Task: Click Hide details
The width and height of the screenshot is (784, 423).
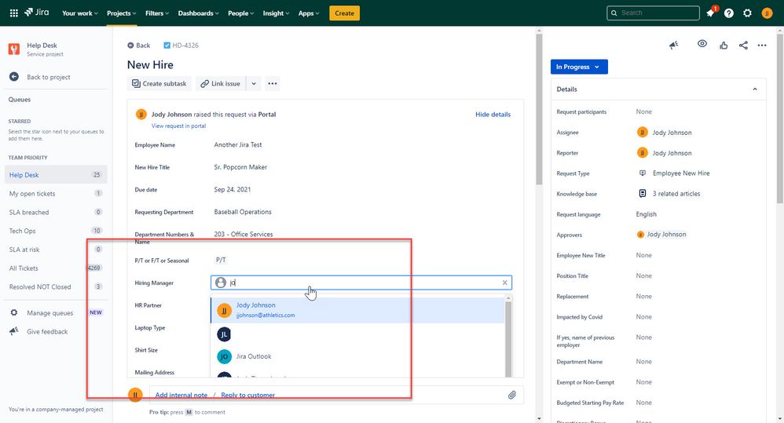Action: 493,115
